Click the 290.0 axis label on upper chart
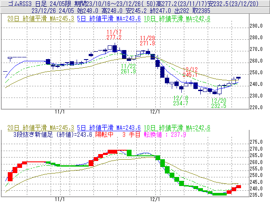Screen dimensions: 270x205 point(256,26)
